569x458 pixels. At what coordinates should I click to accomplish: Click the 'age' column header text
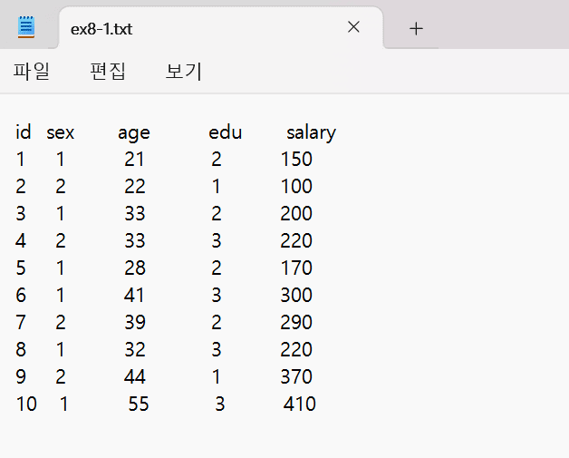pyautogui.click(x=133, y=132)
